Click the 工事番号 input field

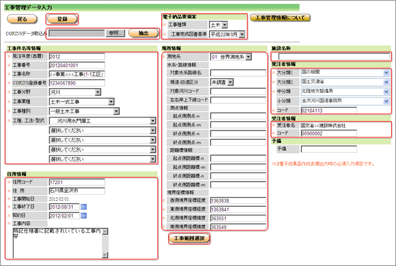click(77, 65)
